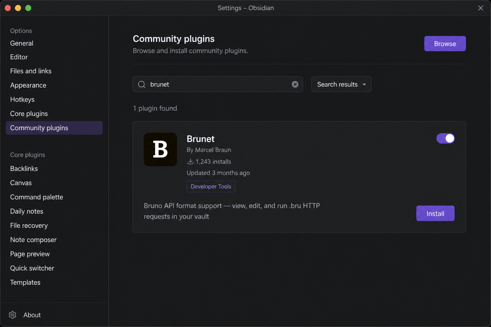Screen dimensions: 491x327
Task: Open Command palette settings
Action: (36, 197)
